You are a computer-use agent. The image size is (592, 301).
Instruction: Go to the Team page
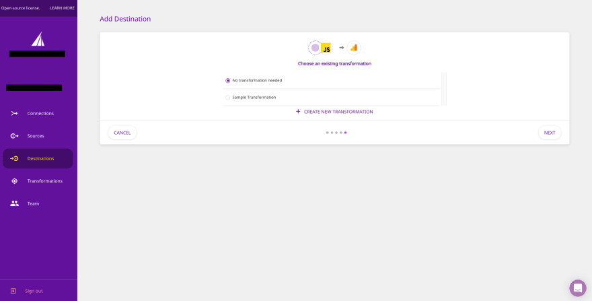coord(33,203)
